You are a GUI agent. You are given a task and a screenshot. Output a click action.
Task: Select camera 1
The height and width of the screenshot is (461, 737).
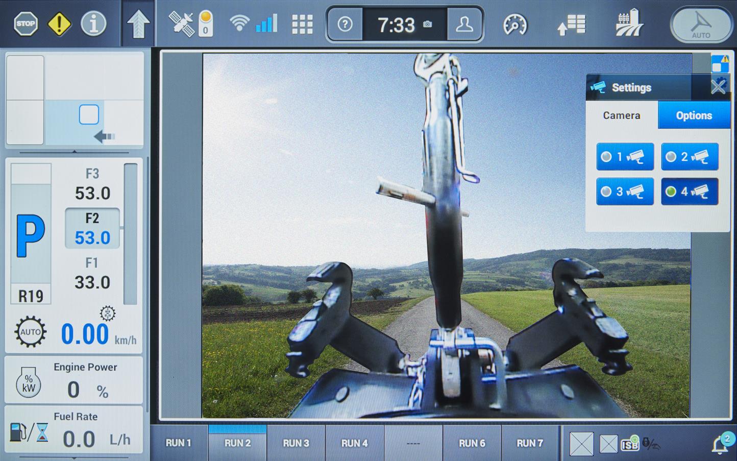(x=625, y=157)
